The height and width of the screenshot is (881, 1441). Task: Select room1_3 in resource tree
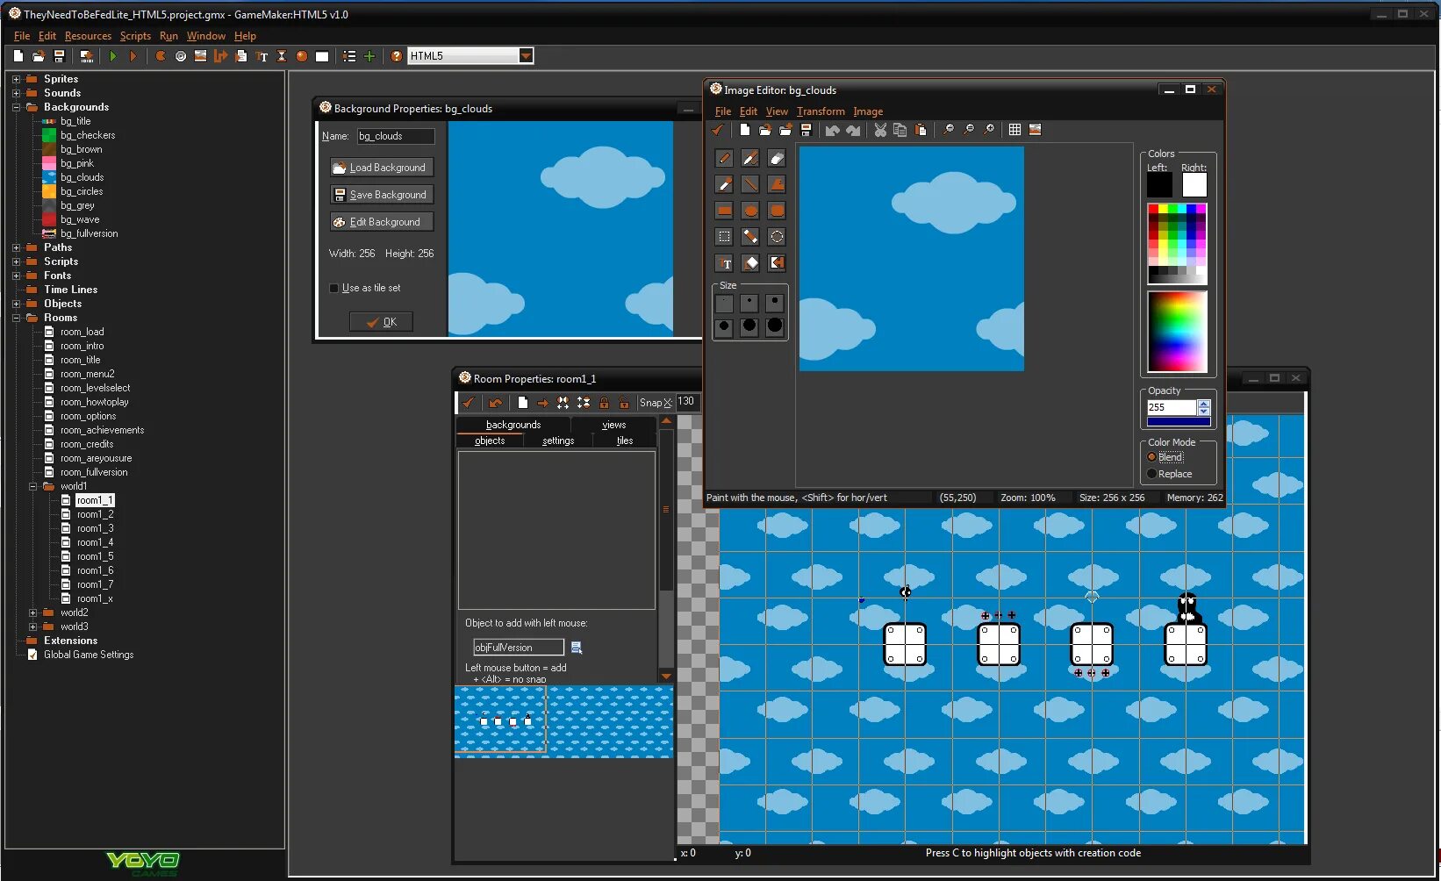(95, 528)
